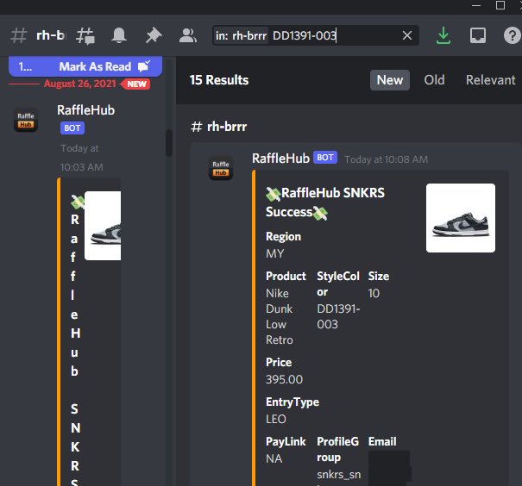Click the EntryType value LEO
Image resolution: width=522 pixels, height=486 pixels.
pyautogui.click(x=276, y=419)
